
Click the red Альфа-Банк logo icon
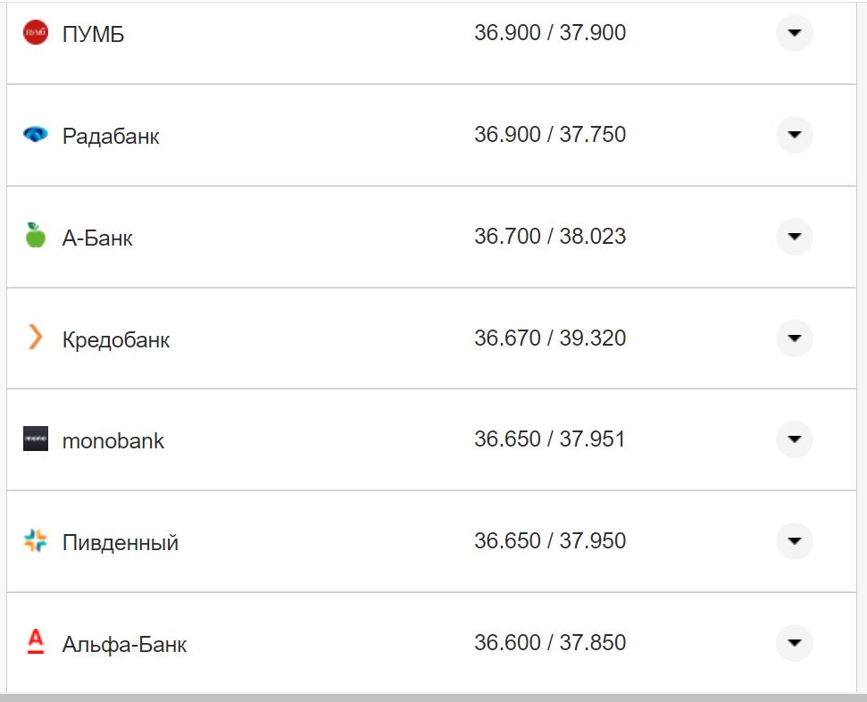36,642
